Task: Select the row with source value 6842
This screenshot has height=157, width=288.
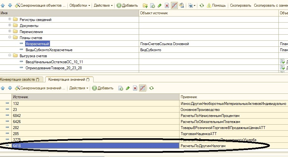Action: [x=95, y=116]
